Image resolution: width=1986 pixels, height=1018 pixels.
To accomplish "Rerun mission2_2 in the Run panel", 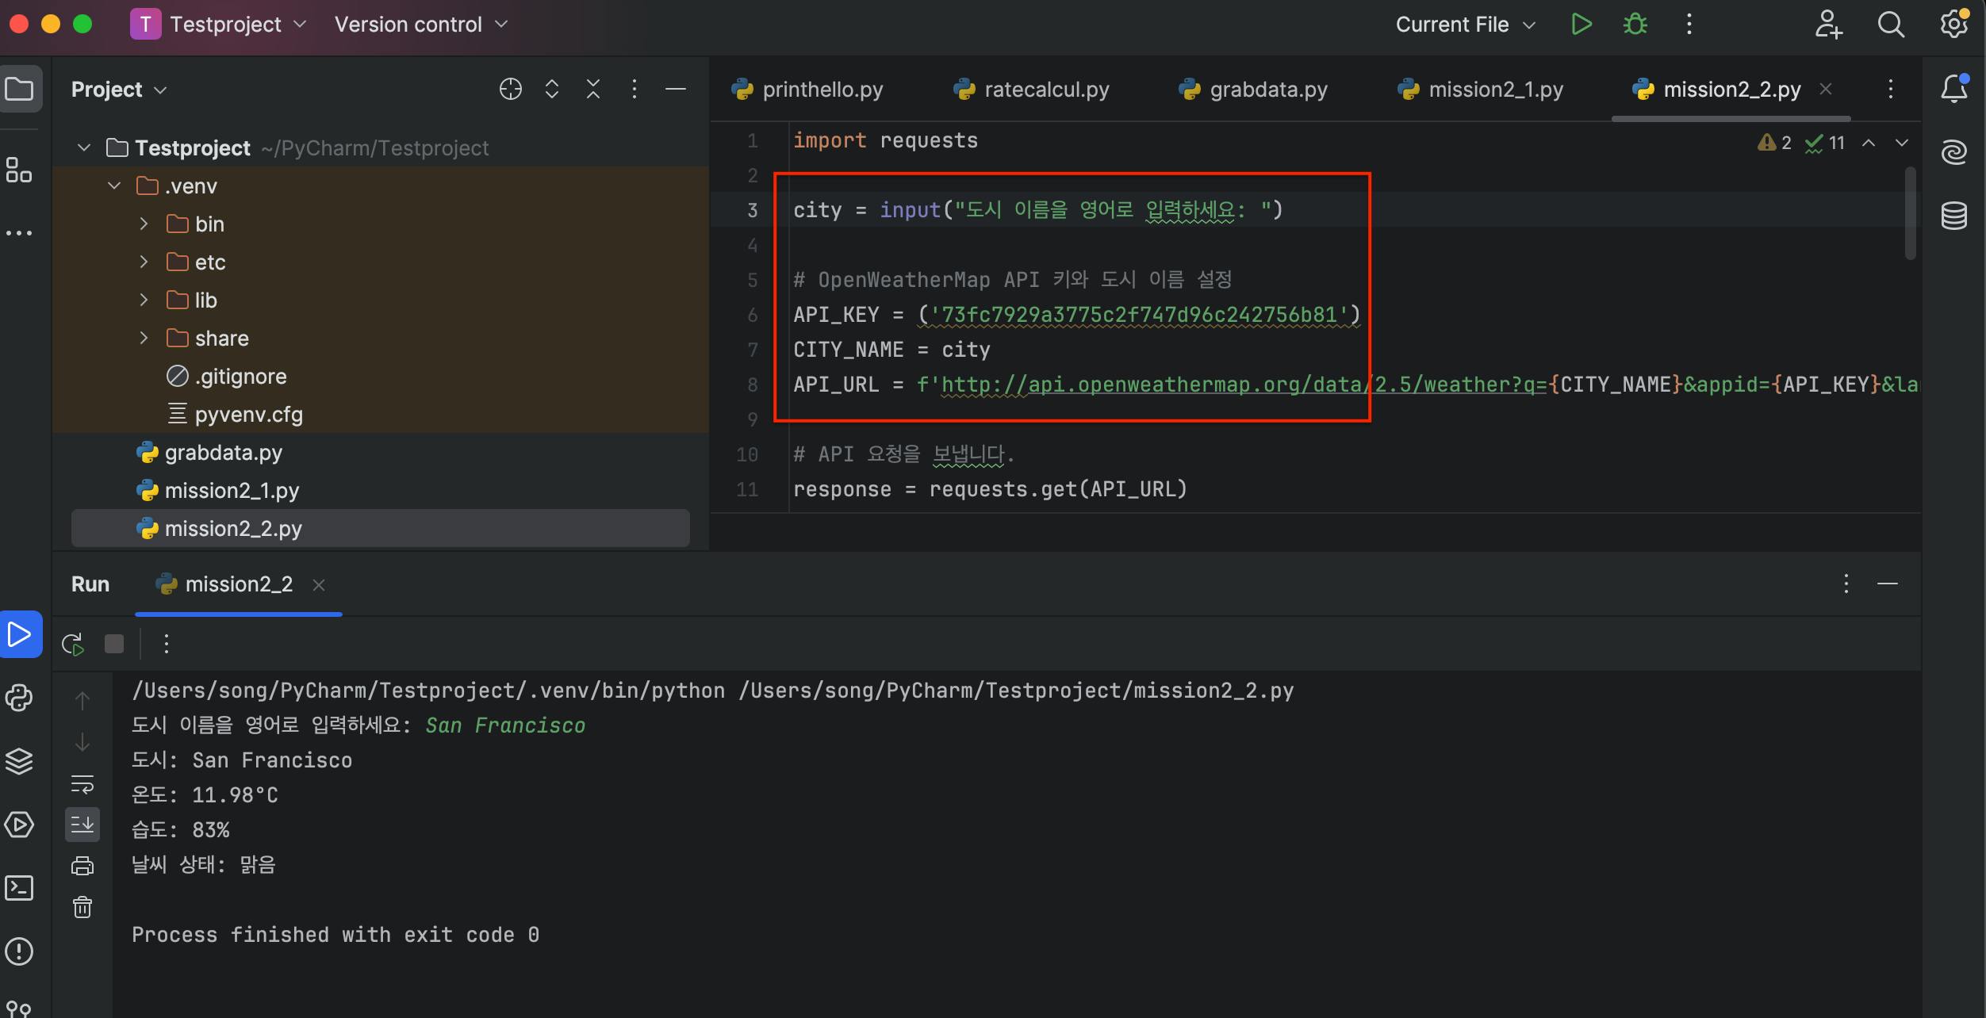I will (x=73, y=644).
